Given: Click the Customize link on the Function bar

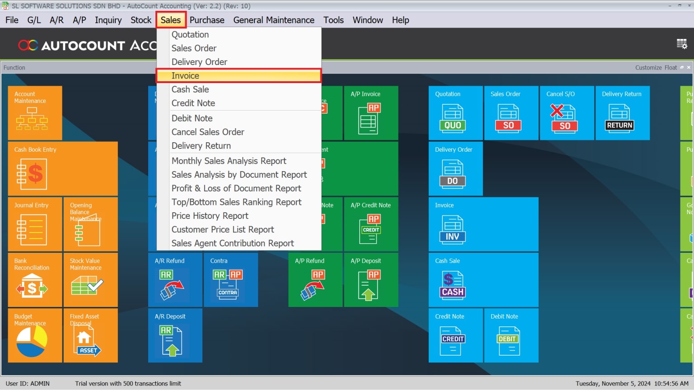Looking at the screenshot, I should click(649, 67).
